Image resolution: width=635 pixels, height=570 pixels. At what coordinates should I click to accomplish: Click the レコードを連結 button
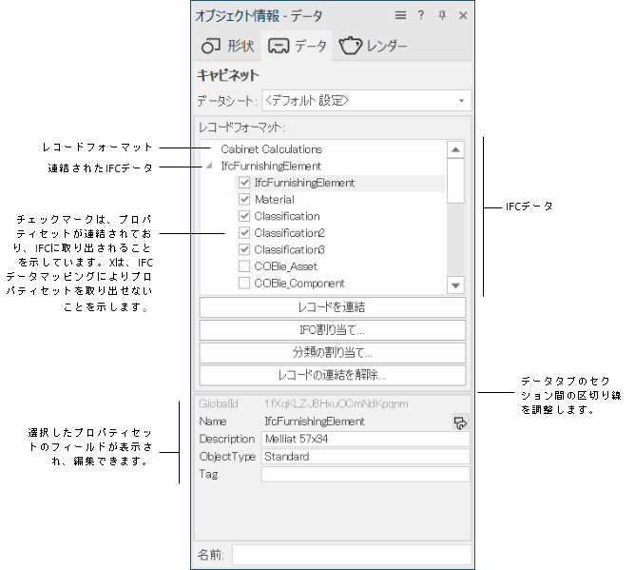tap(333, 307)
